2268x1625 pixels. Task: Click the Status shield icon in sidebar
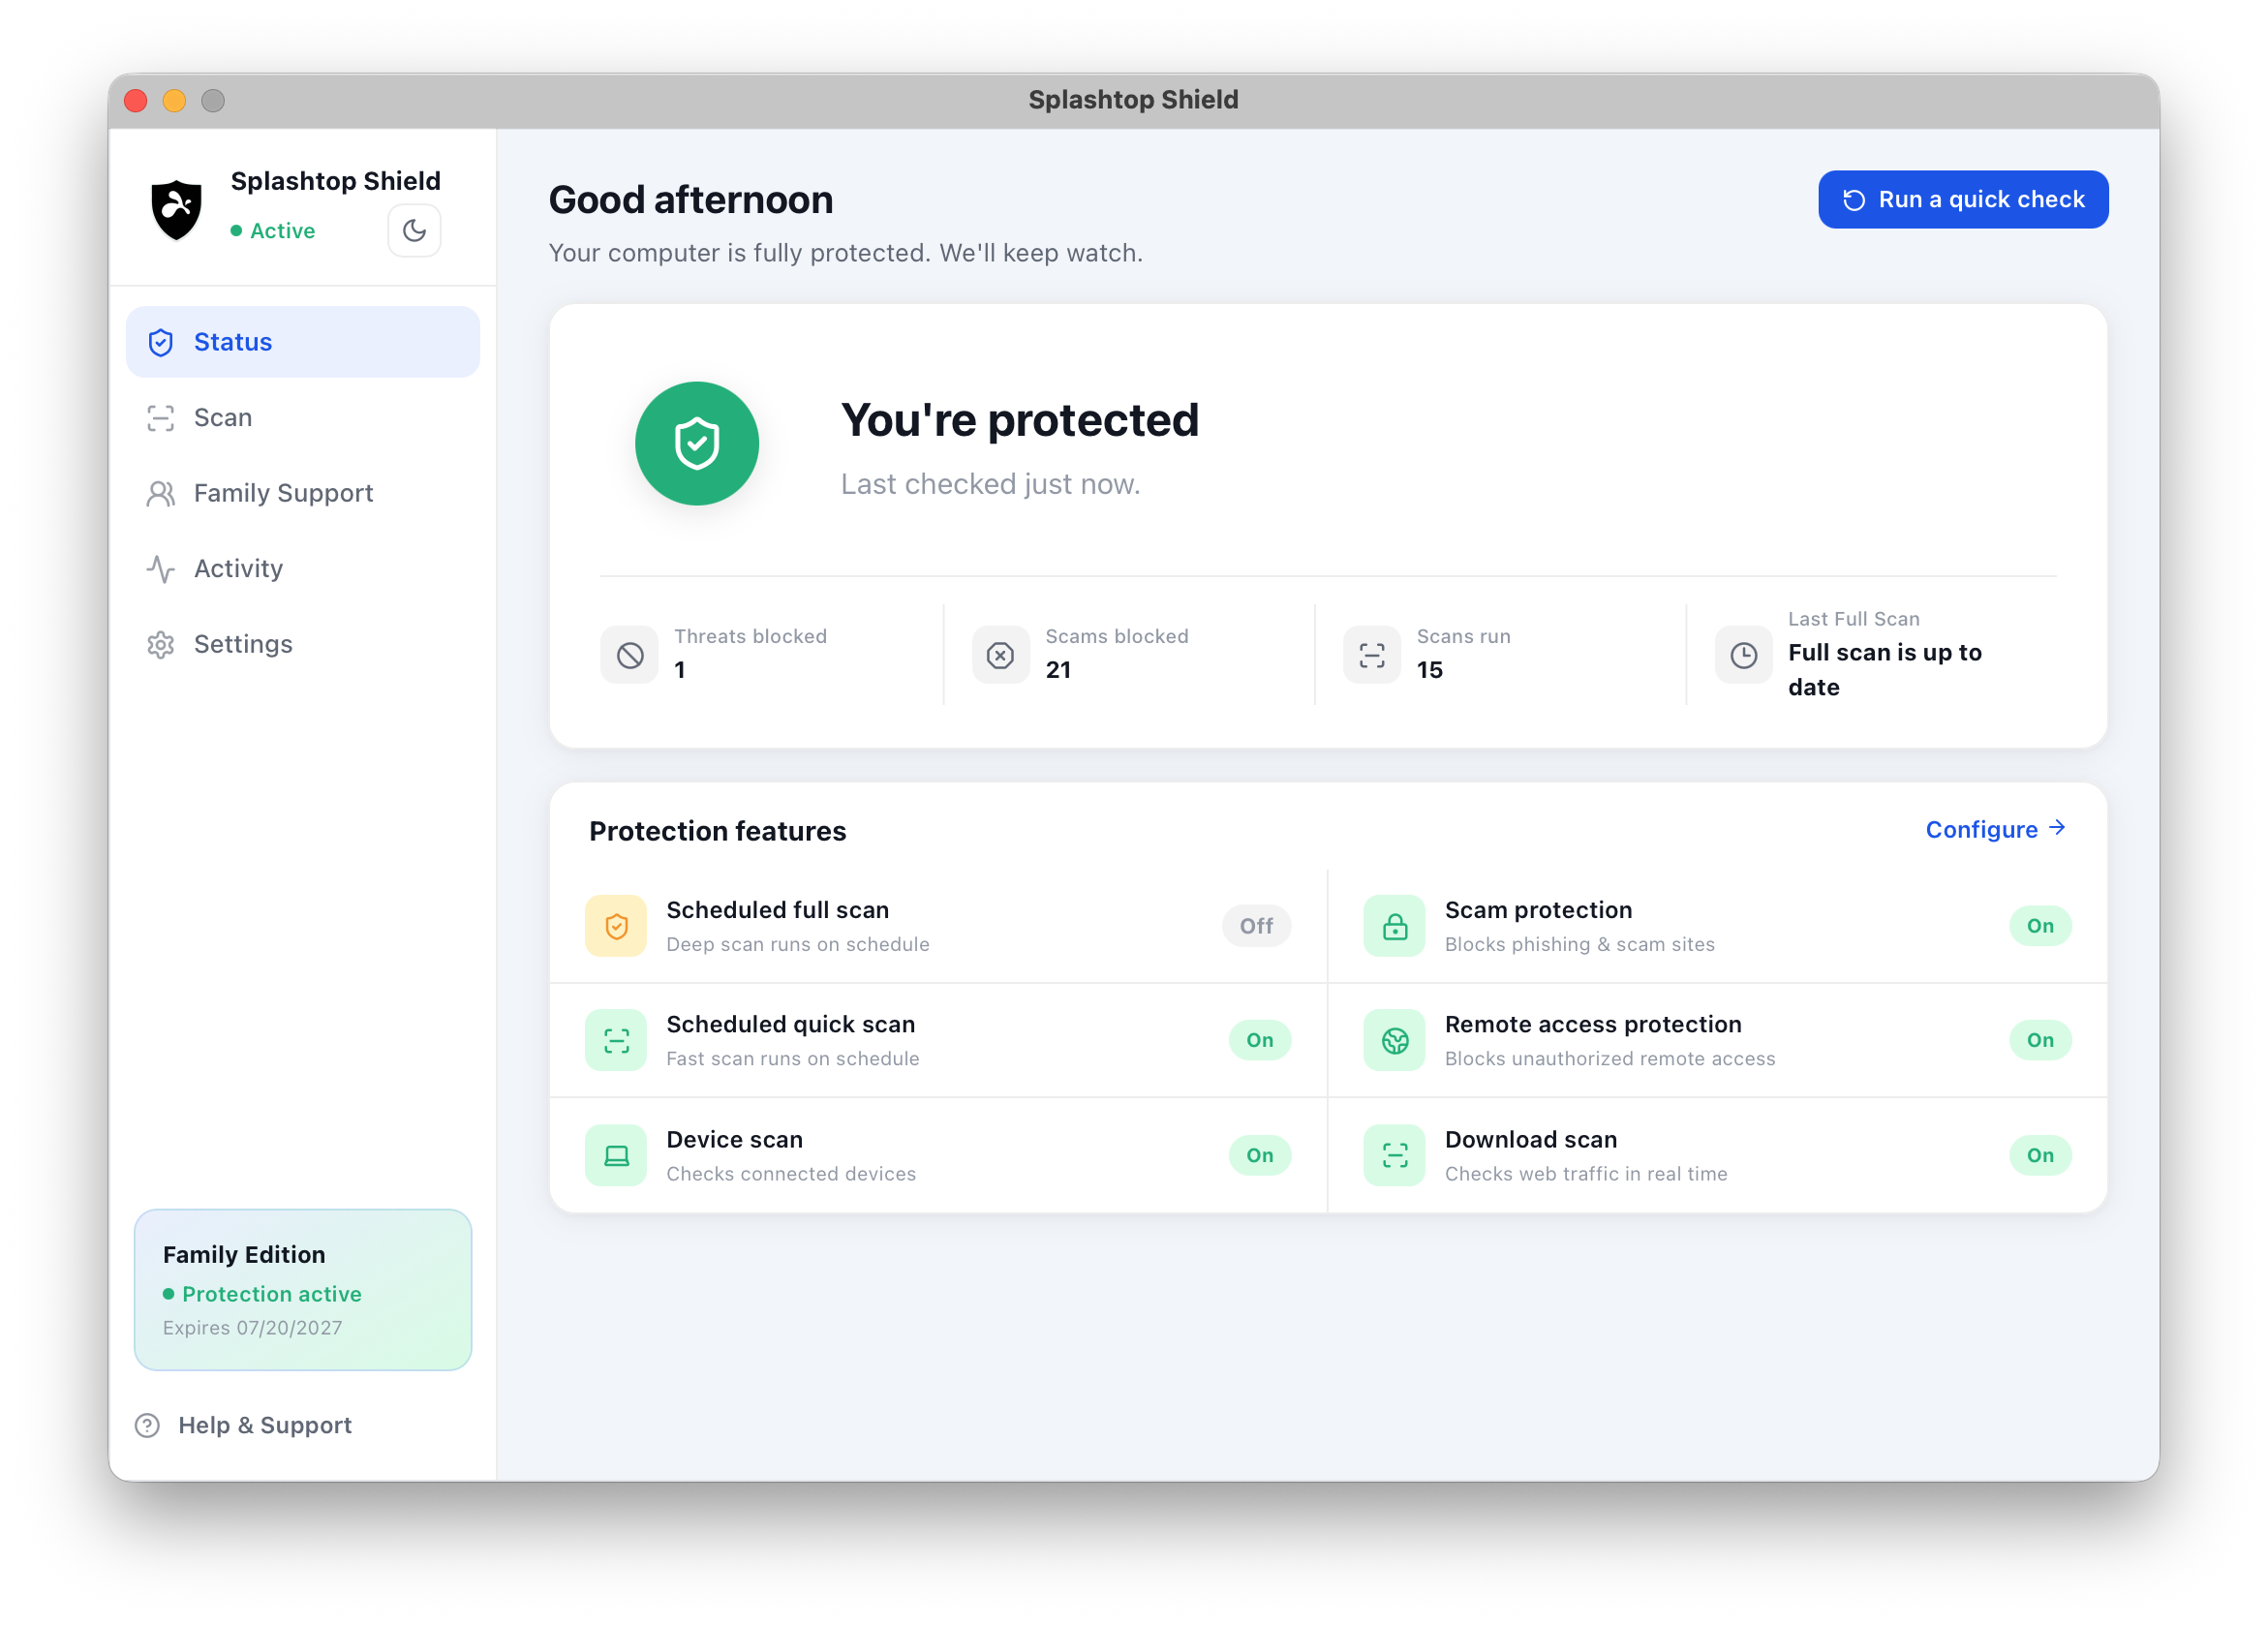point(161,342)
